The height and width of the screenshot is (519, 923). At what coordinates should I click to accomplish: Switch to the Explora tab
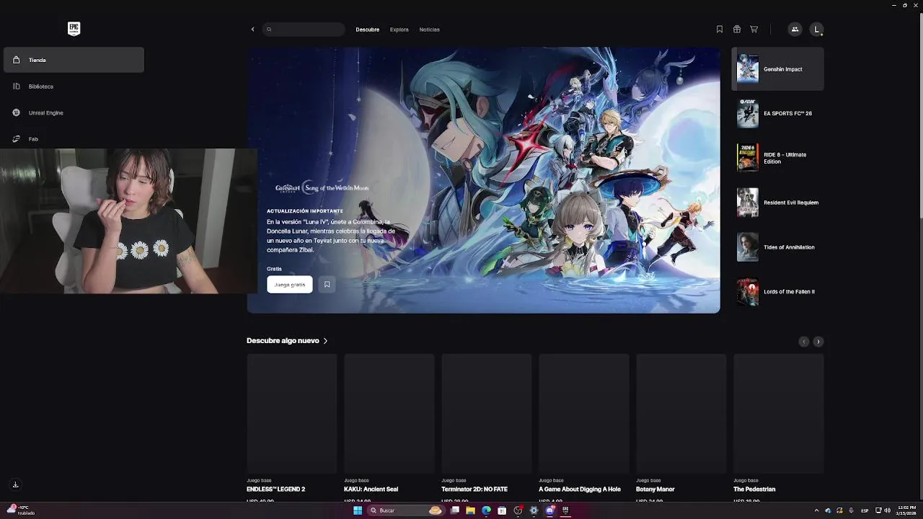(x=399, y=30)
